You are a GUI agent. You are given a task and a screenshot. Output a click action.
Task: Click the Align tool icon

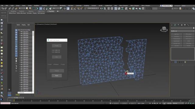tap(105, 8)
